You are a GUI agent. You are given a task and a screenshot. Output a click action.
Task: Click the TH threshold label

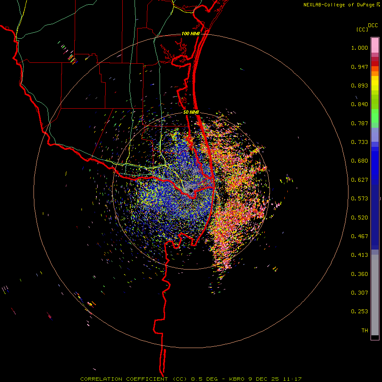pyautogui.click(x=365, y=331)
